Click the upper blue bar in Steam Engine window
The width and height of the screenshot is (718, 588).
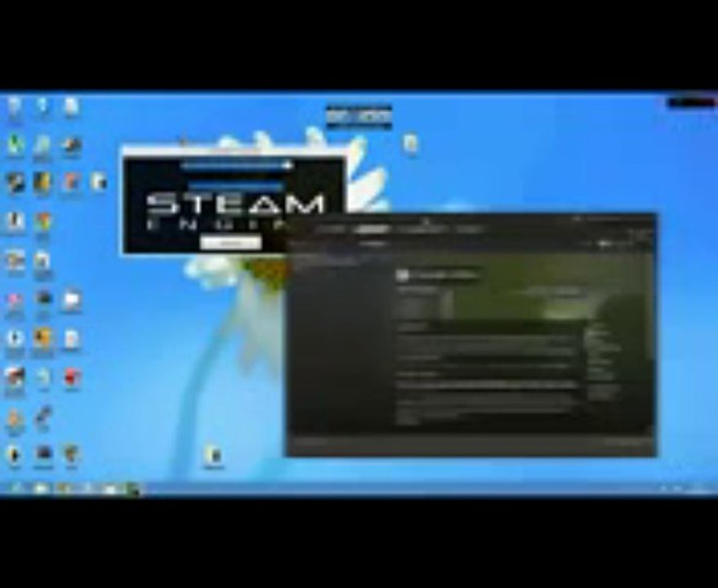tap(236, 165)
